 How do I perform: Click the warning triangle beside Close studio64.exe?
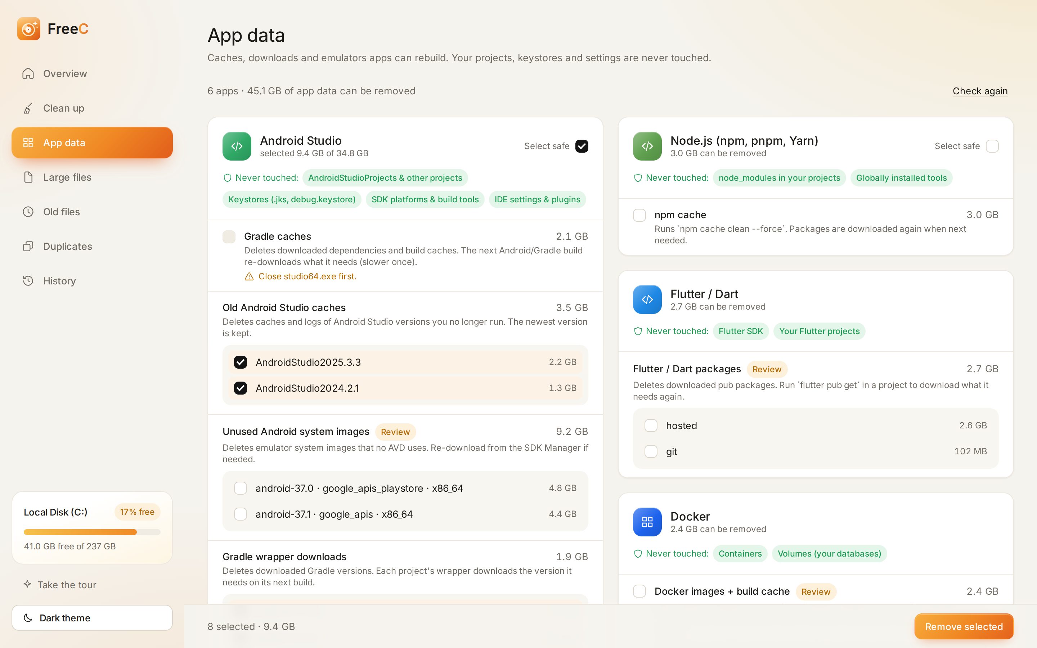(x=249, y=277)
